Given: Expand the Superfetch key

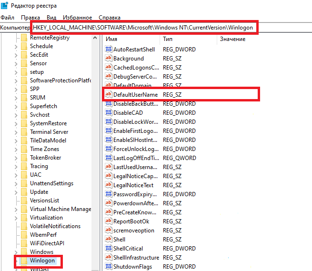Looking at the screenshot, I should [x=16, y=107].
